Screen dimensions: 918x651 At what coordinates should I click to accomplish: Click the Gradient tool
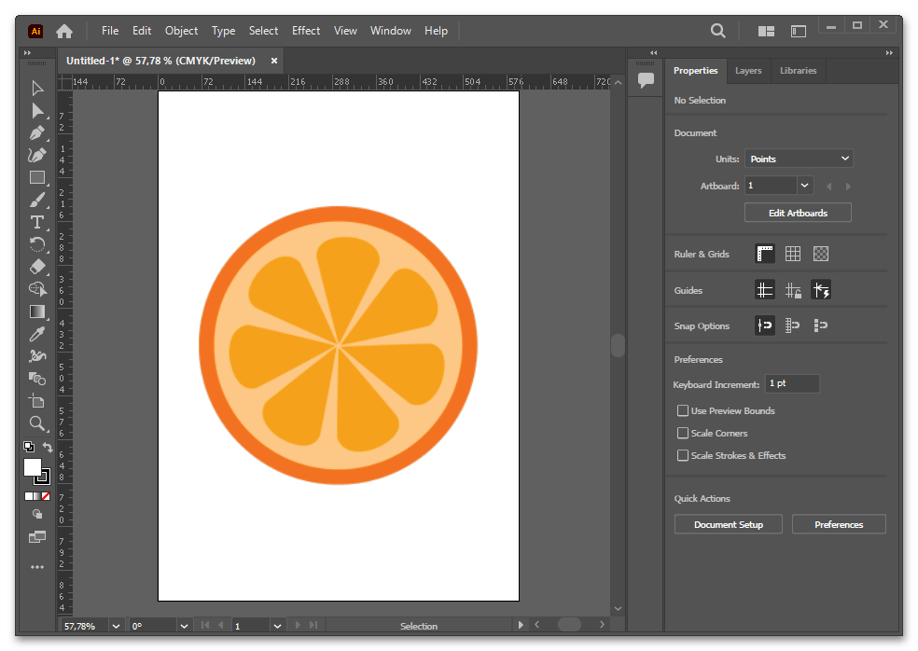[37, 312]
